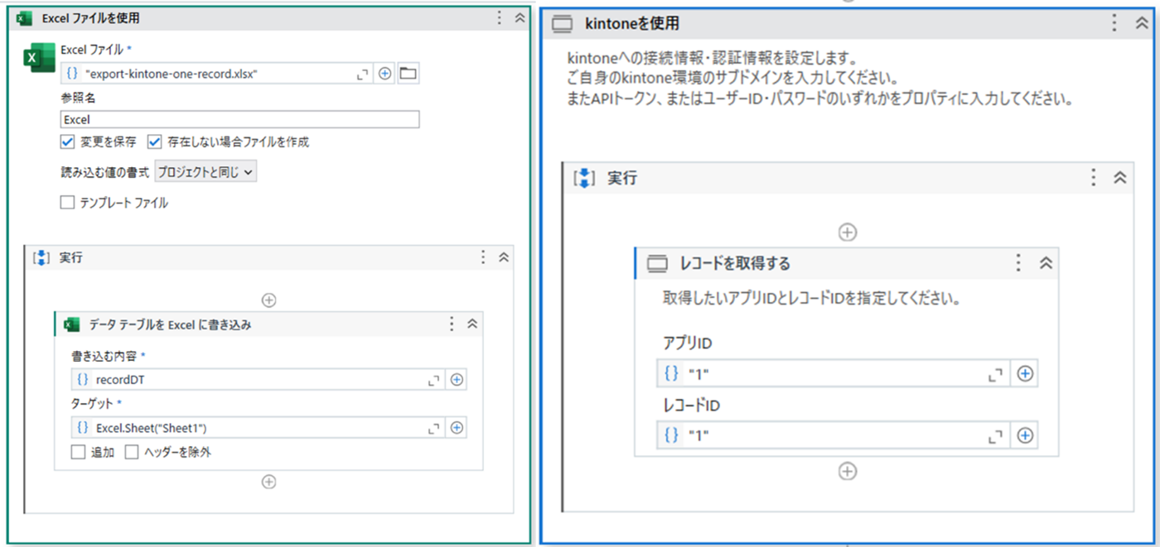The width and height of the screenshot is (1160, 547).
Task: Click plus button beside アプリID field
Action: 1025,373
